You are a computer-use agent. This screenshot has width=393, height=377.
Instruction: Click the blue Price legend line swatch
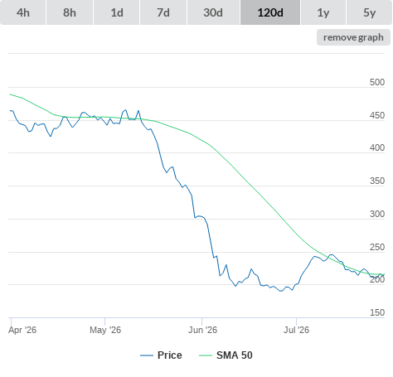coord(147,355)
